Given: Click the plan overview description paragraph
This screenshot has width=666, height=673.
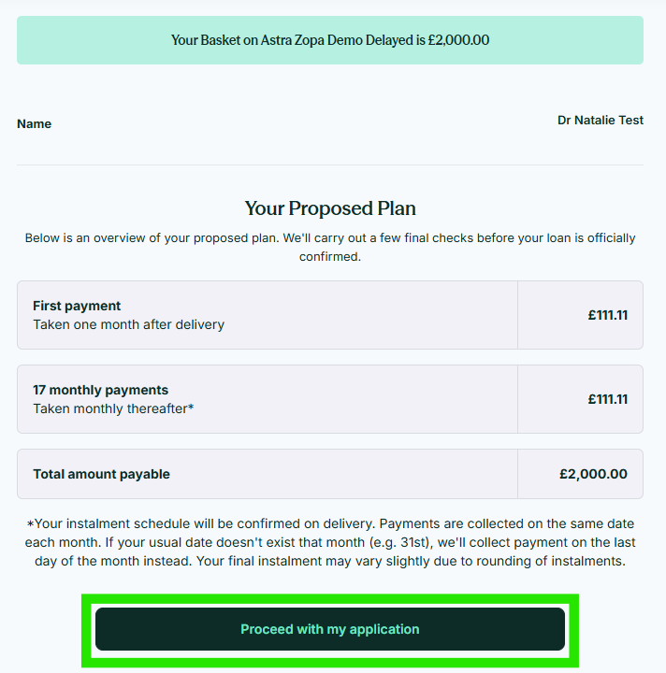Looking at the screenshot, I should pos(330,247).
